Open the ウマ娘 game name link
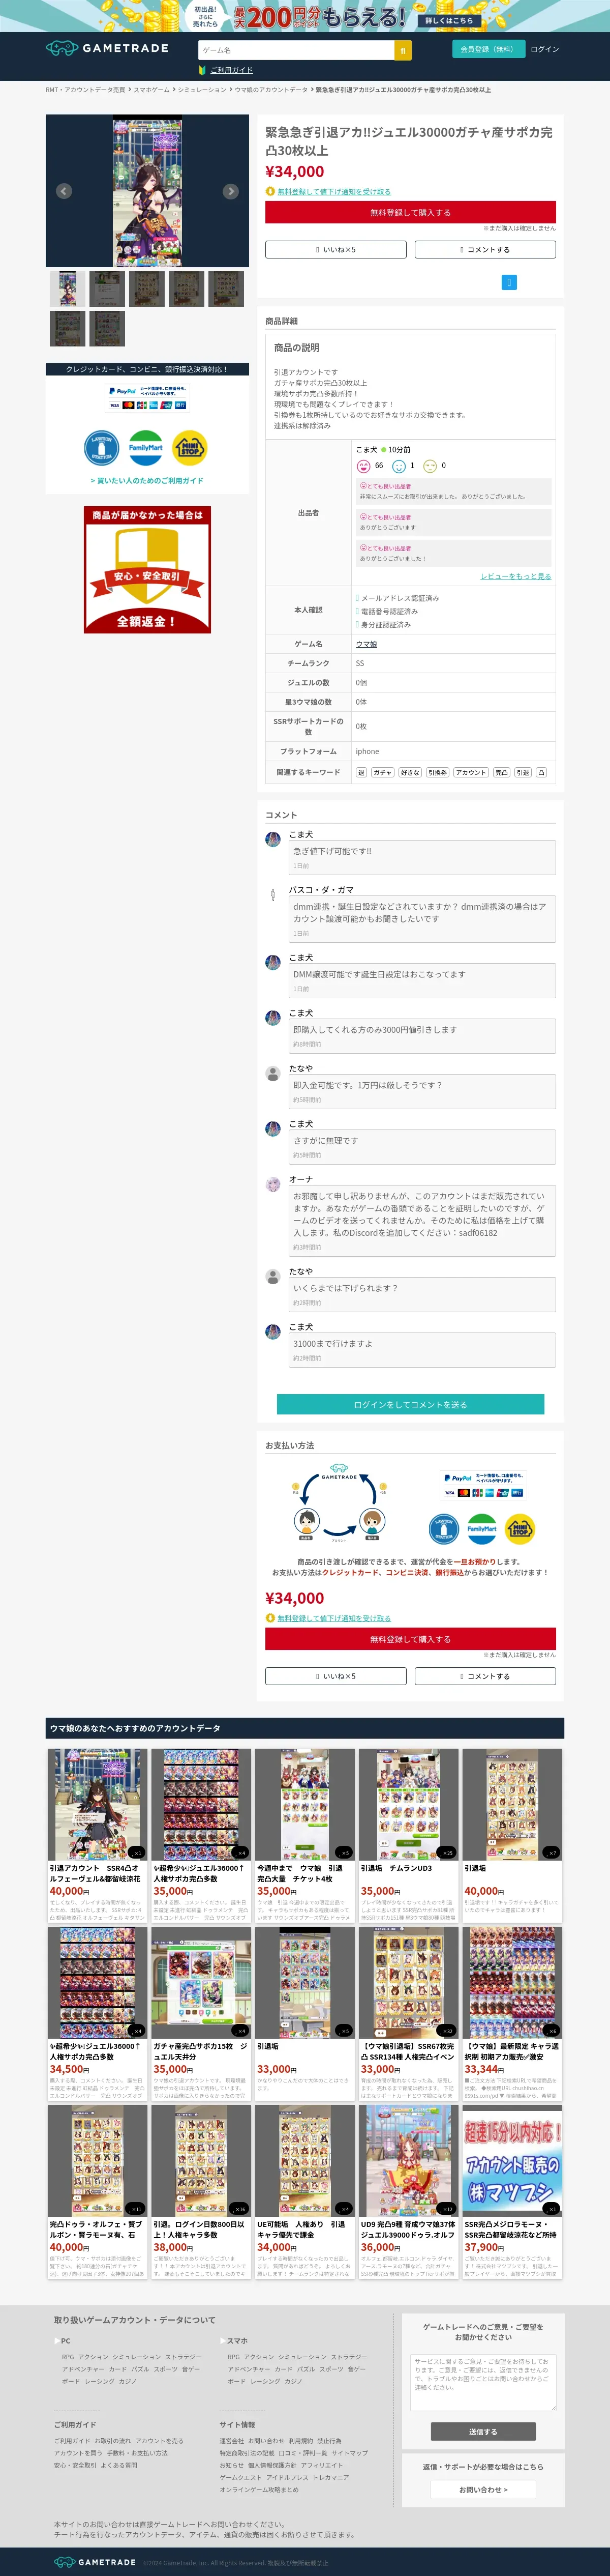 [x=367, y=644]
